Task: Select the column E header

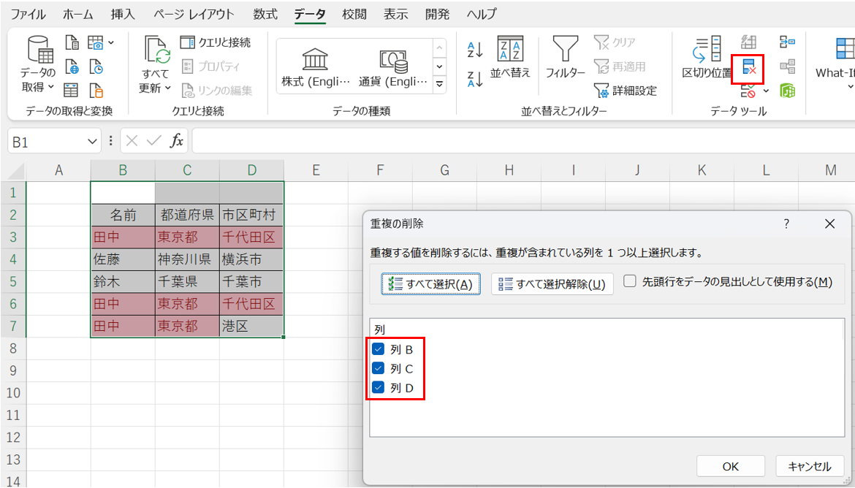Action: 316,170
